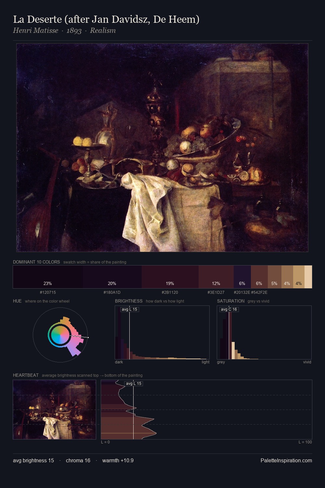Click the 'SATURATION' section heading

pyautogui.click(x=231, y=301)
